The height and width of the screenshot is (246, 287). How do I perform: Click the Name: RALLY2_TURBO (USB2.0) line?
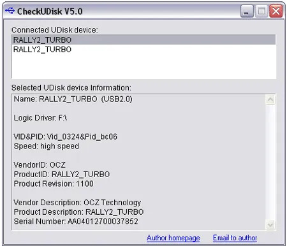click(73, 99)
